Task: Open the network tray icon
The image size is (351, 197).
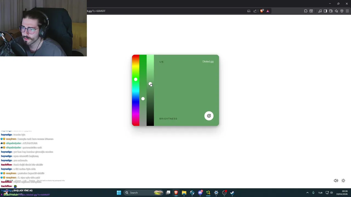Action: coord(327,193)
